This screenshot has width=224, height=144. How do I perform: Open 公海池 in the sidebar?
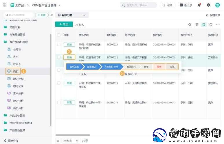[x=17, y=49]
